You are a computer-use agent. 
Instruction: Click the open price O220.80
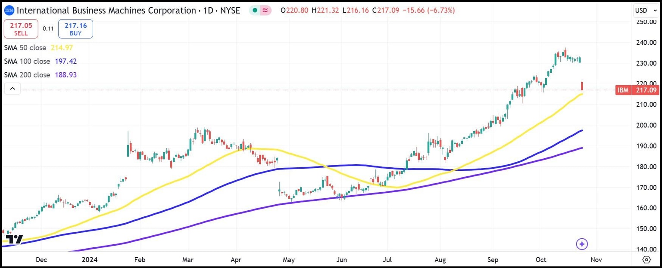294,10
